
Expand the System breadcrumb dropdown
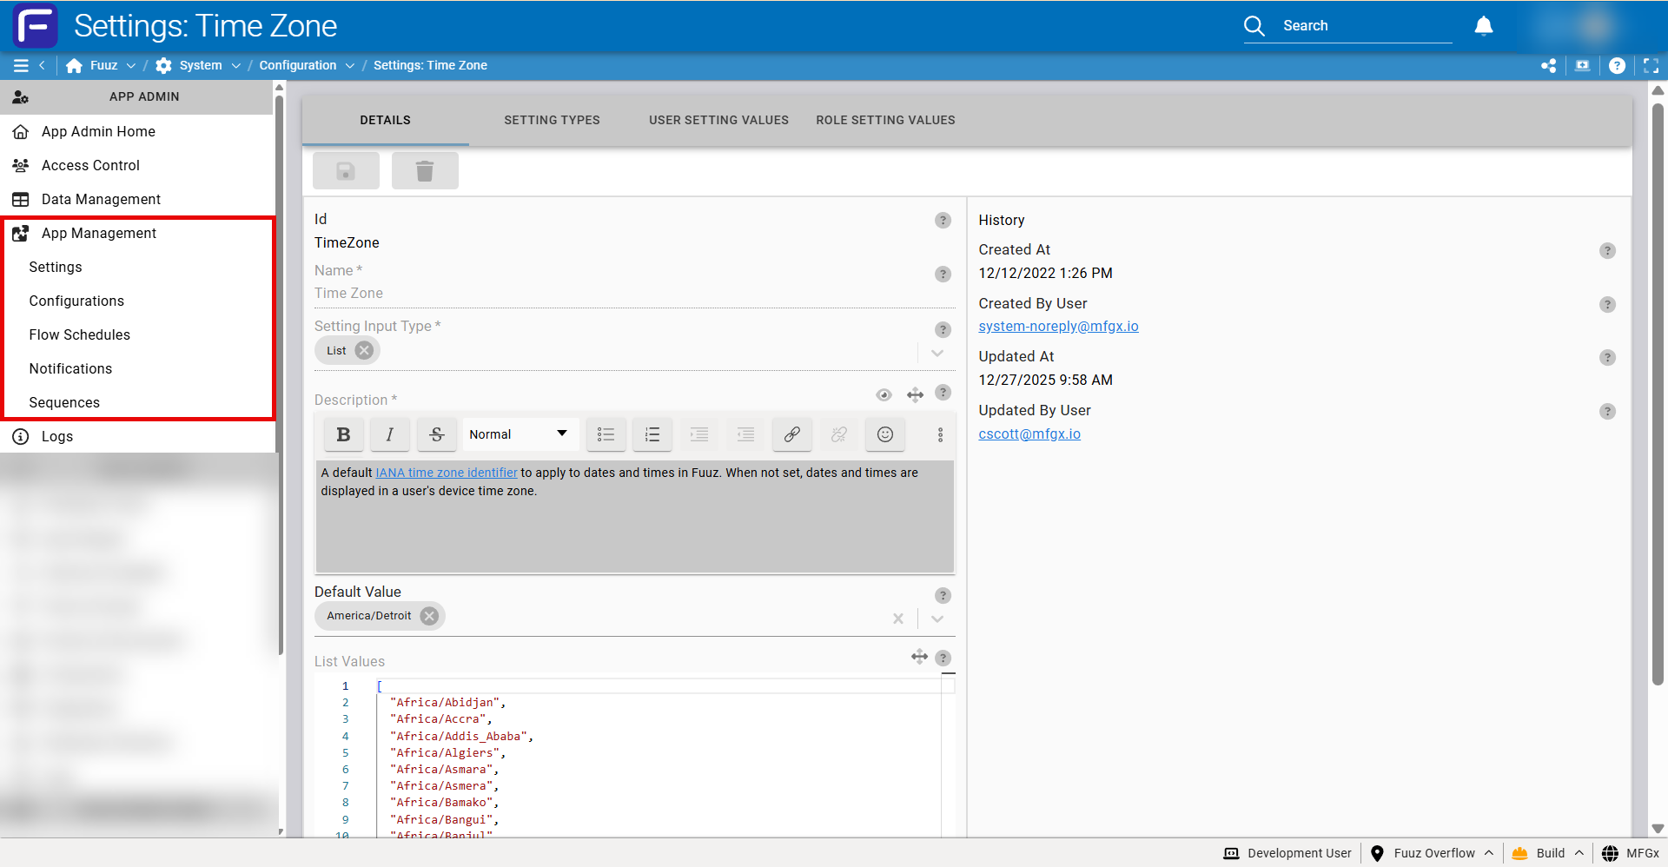pos(235,65)
